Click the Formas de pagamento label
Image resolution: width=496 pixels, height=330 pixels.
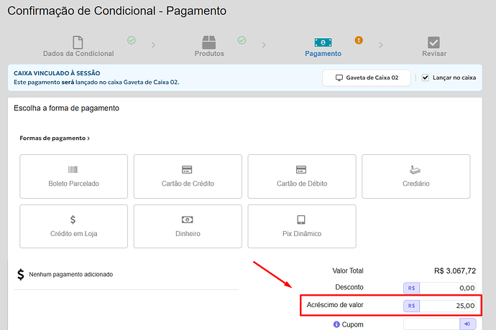(52, 138)
